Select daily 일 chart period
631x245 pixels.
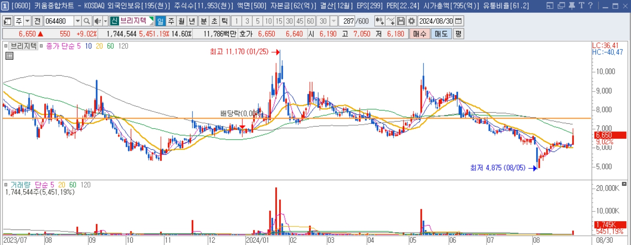[160, 21]
